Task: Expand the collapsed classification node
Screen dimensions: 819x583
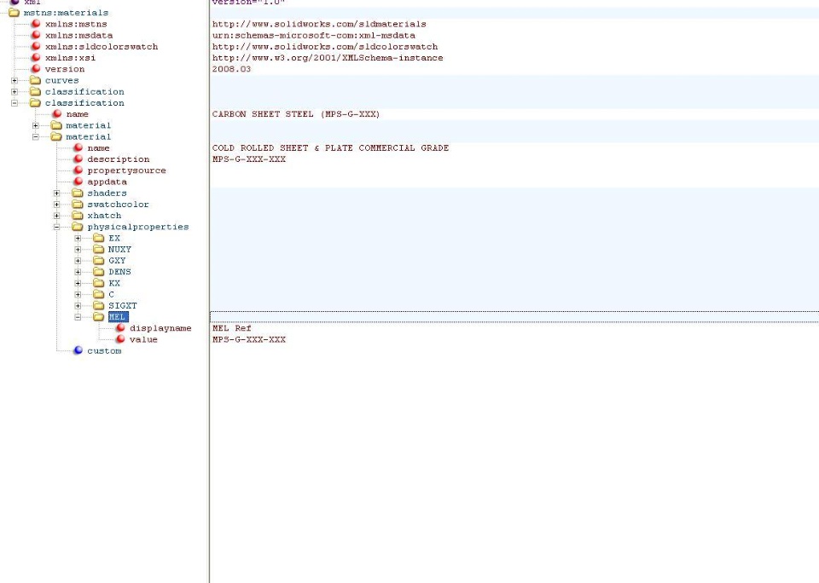Action: click(x=15, y=92)
